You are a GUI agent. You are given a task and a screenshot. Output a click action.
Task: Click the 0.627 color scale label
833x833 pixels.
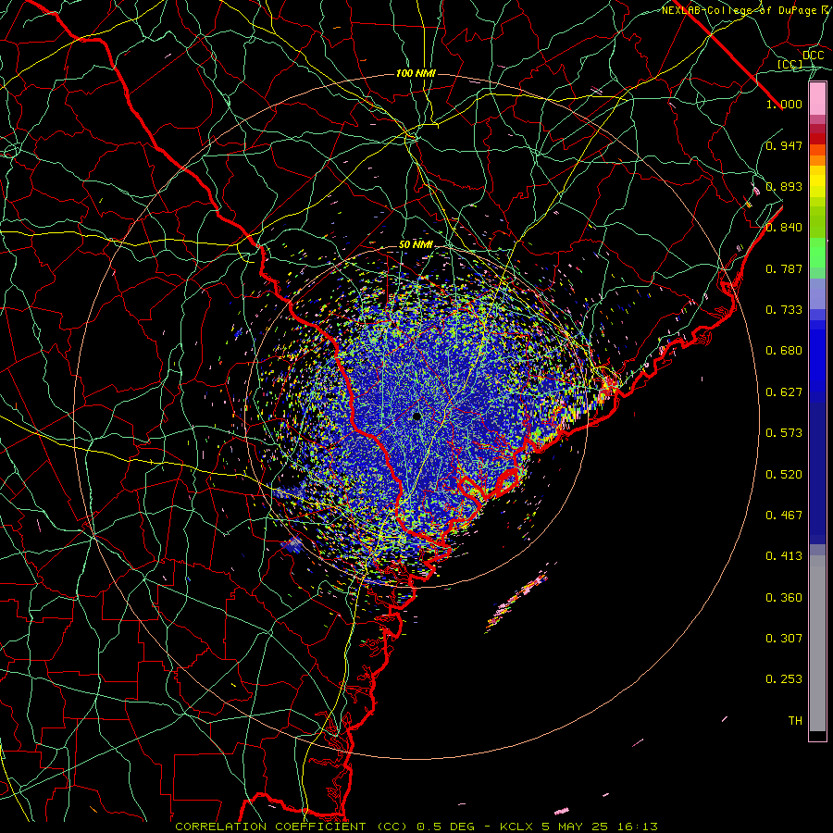point(784,392)
